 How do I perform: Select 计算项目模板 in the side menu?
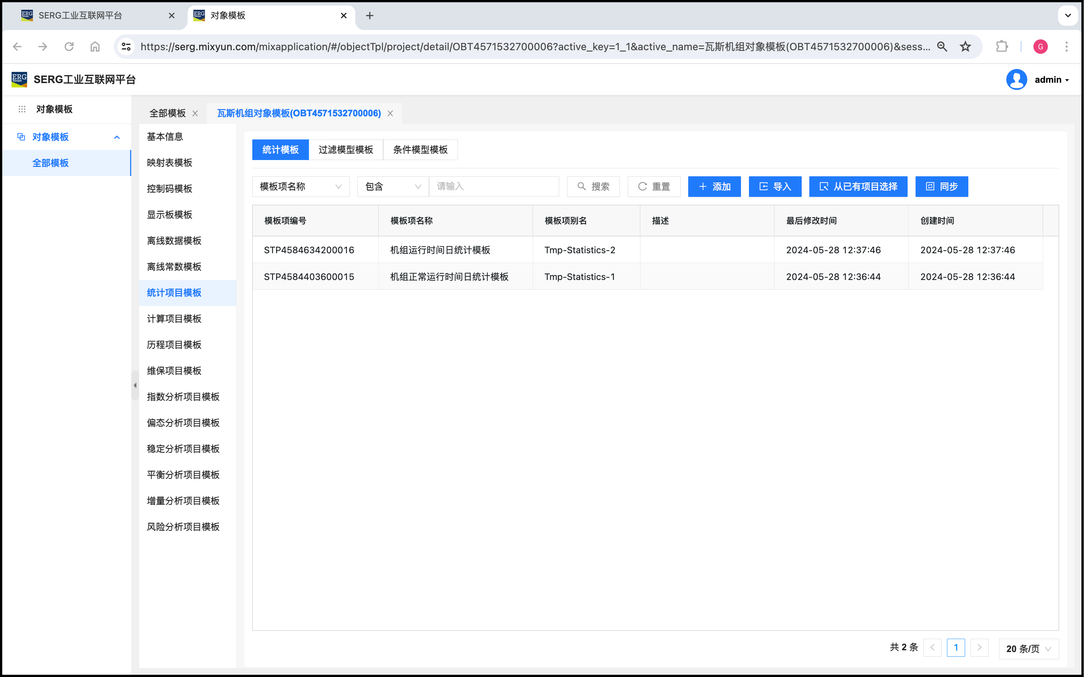click(x=174, y=319)
